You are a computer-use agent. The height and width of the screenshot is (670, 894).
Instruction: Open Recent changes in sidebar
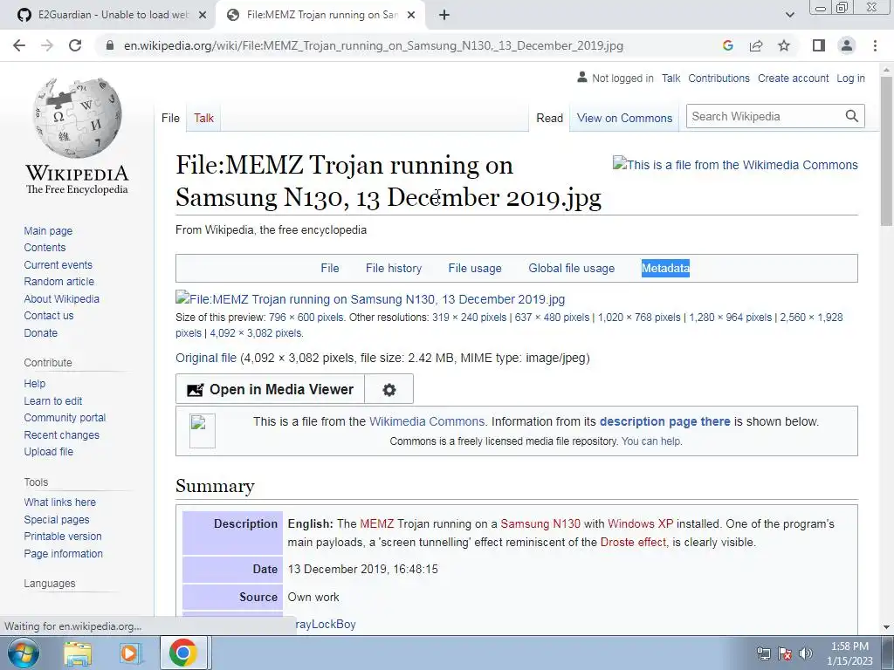(x=62, y=434)
